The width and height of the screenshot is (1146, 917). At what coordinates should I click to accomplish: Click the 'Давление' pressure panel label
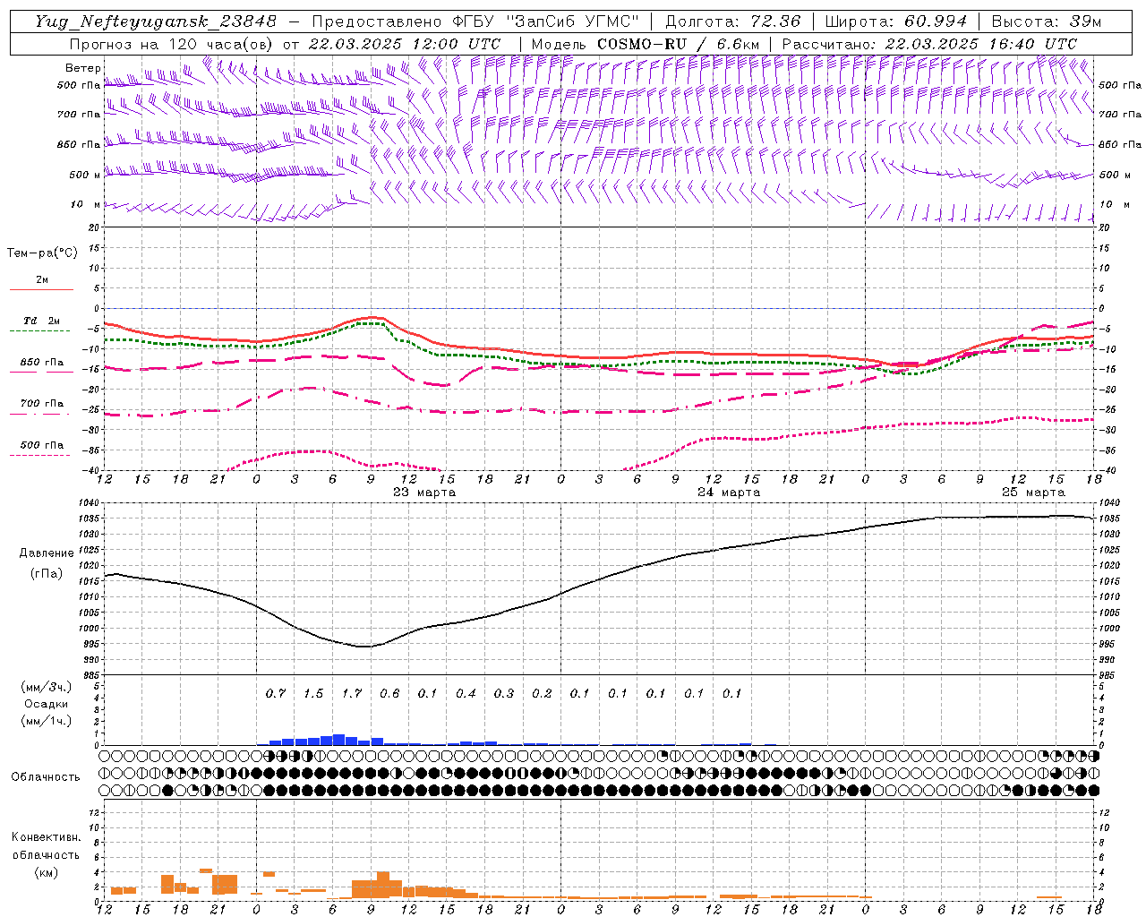coord(47,553)
